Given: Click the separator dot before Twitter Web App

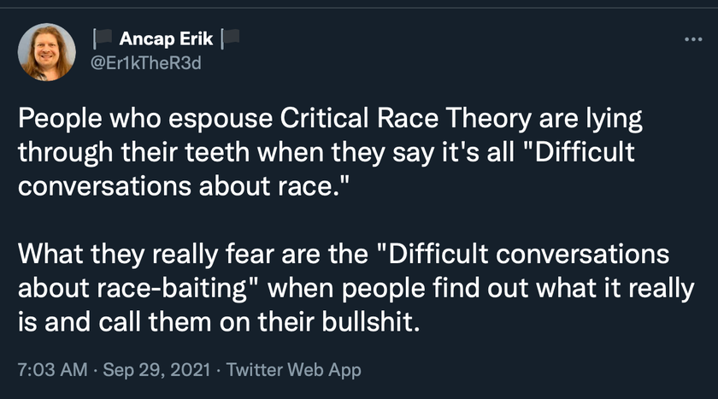Looking at the screenshot, I should tap(219, 370).
